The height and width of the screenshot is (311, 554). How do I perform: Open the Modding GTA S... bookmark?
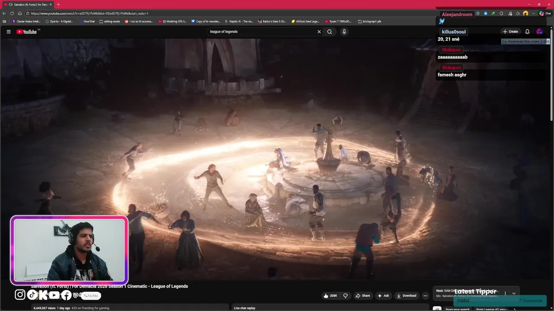click(x=172, y=21)
